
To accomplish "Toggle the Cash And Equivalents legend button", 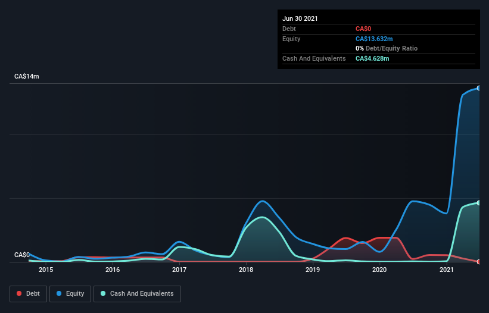I will (x=137, y=294).
